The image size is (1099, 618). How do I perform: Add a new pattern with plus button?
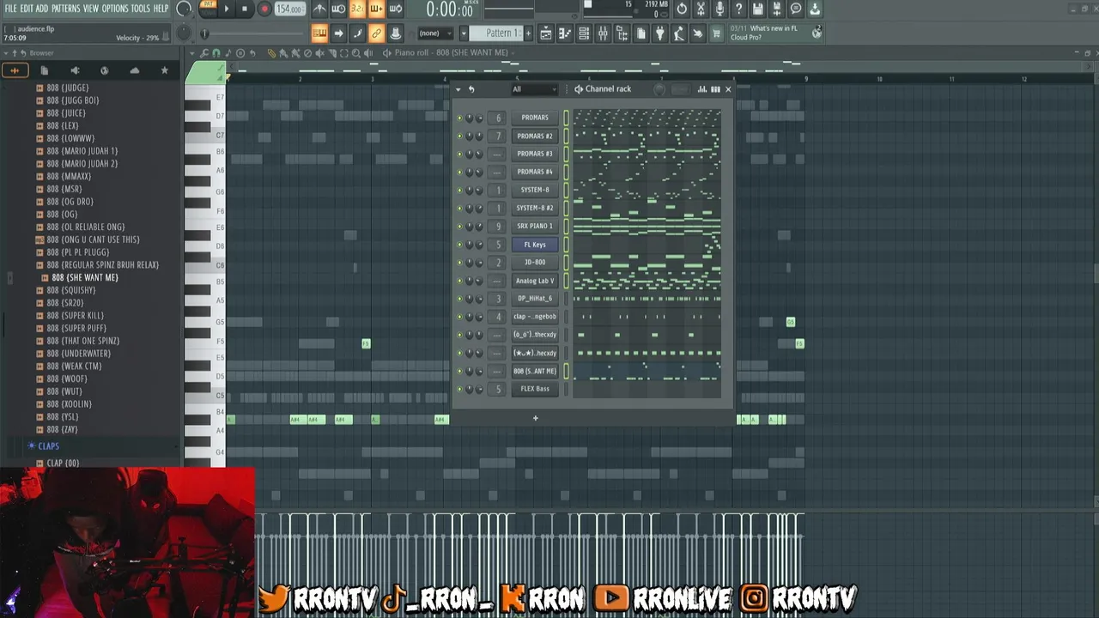528,33
